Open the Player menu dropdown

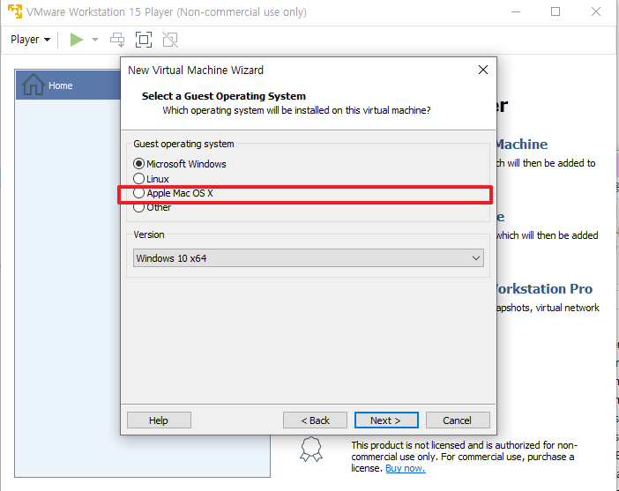point(30,40)
